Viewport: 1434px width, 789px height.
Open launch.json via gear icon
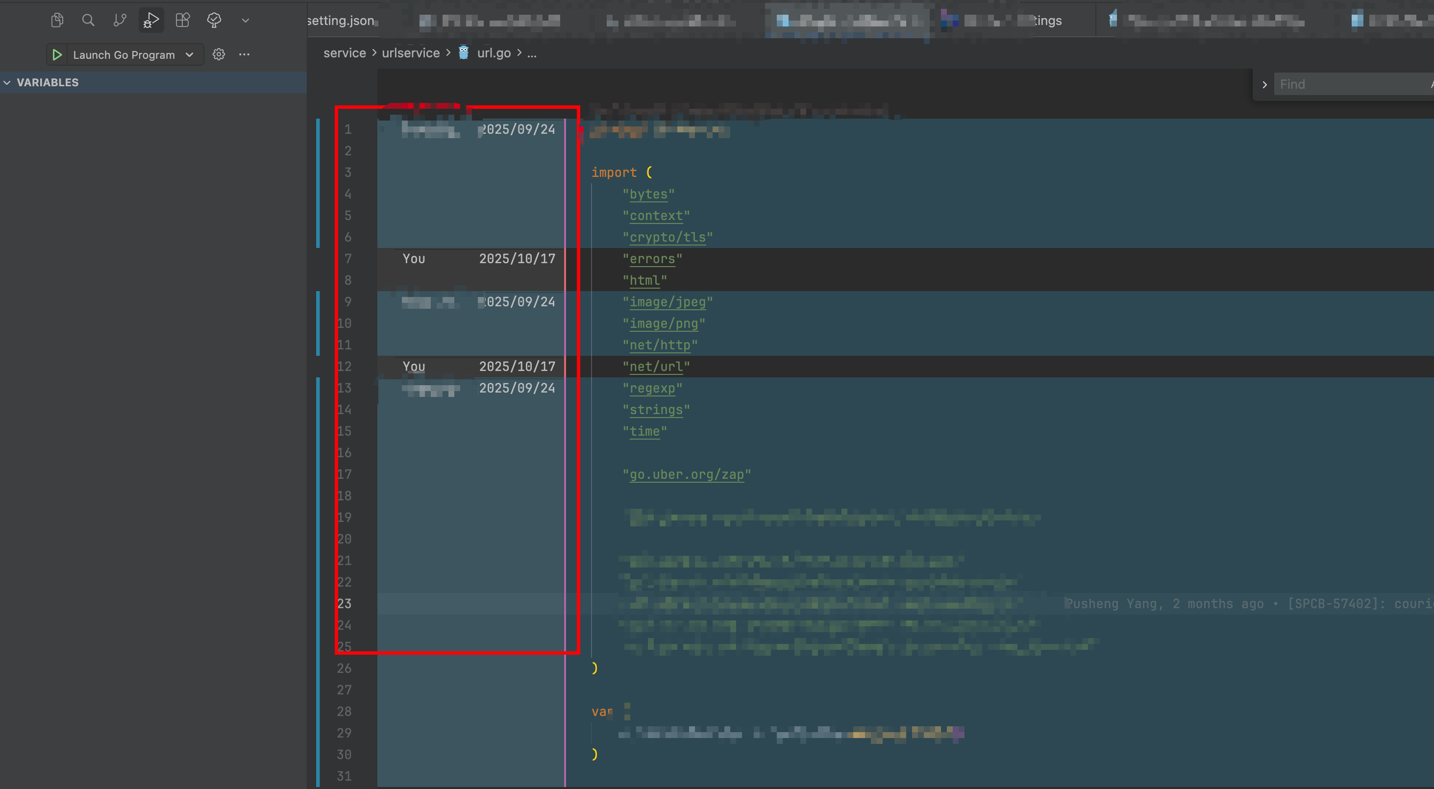(219, 54)
